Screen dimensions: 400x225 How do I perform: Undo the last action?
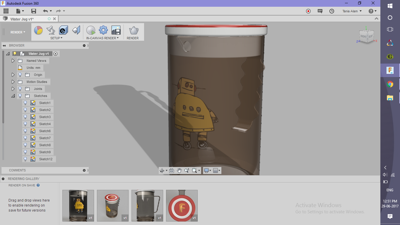[x=45, y=11]
